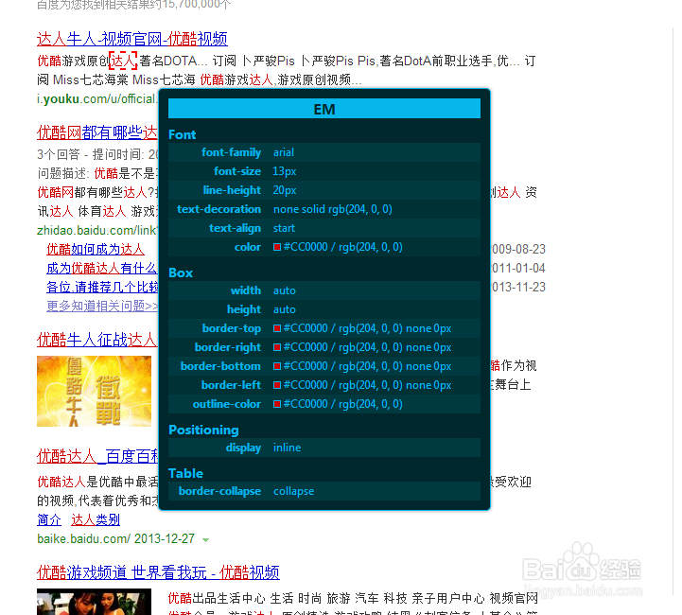Click the 2011-01-04 date text
Image resolution: width=682 pixels, height=615 pixels.
coord(518,269)
